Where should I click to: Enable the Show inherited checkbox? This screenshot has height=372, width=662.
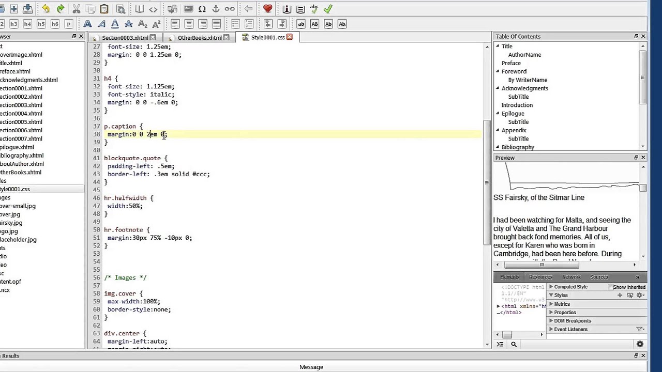click(611, 287)
